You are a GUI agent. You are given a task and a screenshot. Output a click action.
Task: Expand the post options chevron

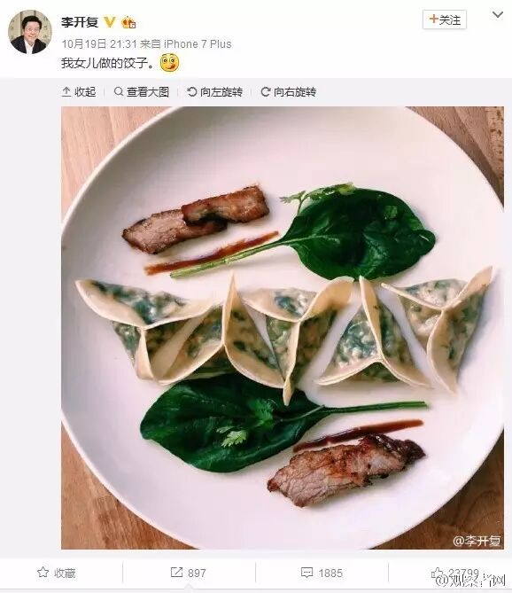498,15
